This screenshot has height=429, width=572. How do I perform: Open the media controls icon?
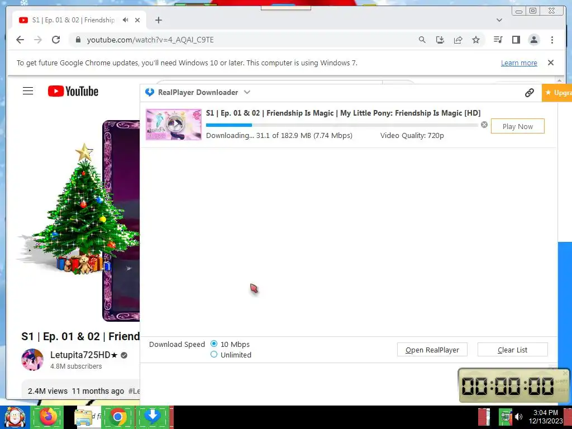(498, 40)
